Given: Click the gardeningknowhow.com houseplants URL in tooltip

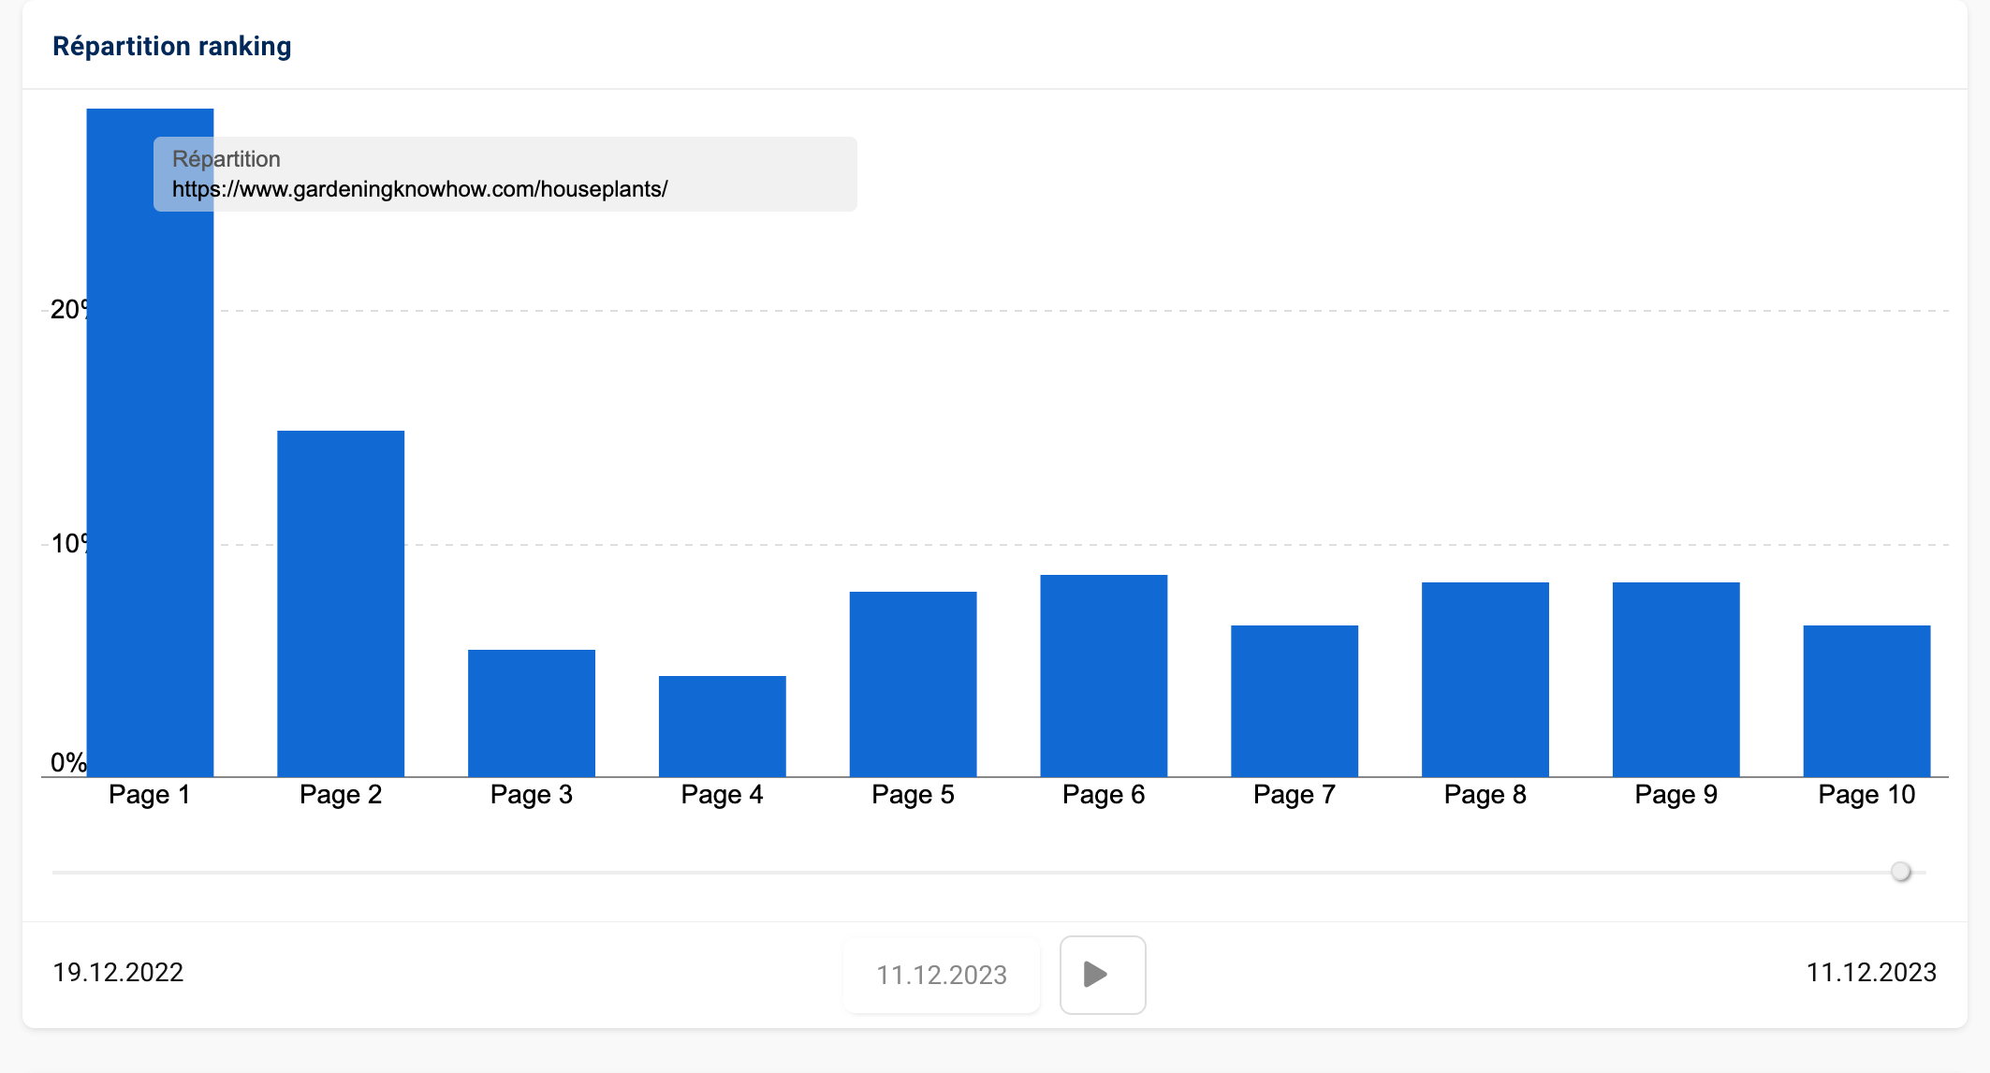Looking at the screenshot, I should point(420,189).
